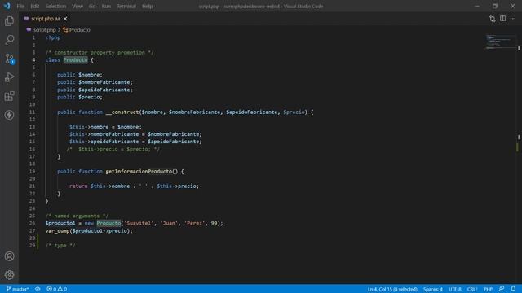The image size is (522, 293).
Task: Click __construct function name
Action: pos(122,112)
